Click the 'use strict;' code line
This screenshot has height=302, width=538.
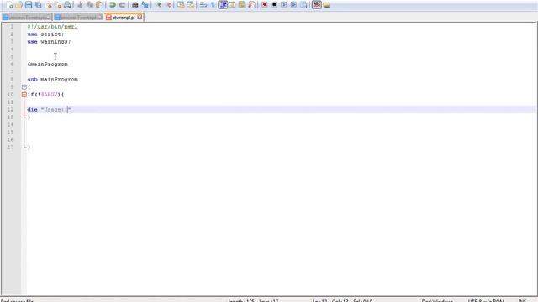45,34
